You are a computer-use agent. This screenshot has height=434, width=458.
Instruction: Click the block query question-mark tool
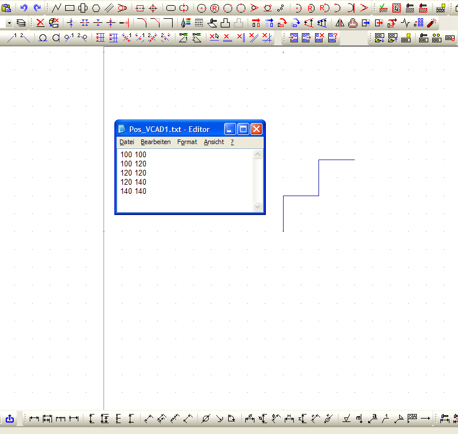coord(333,38)
